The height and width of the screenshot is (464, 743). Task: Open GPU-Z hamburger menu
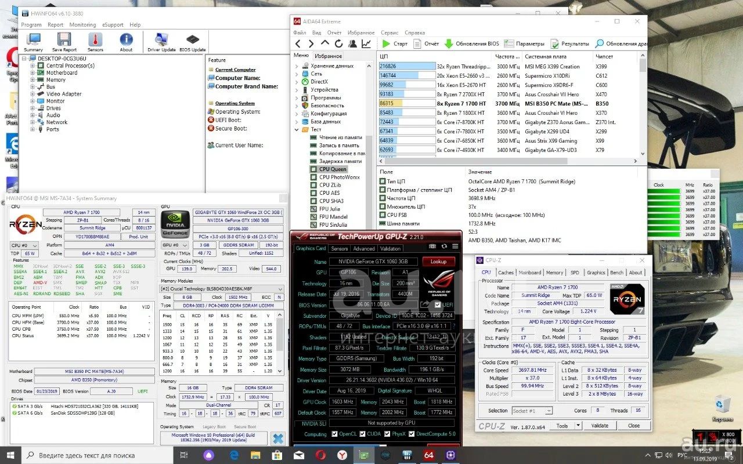pyautogui.click(x=455, y=246)
